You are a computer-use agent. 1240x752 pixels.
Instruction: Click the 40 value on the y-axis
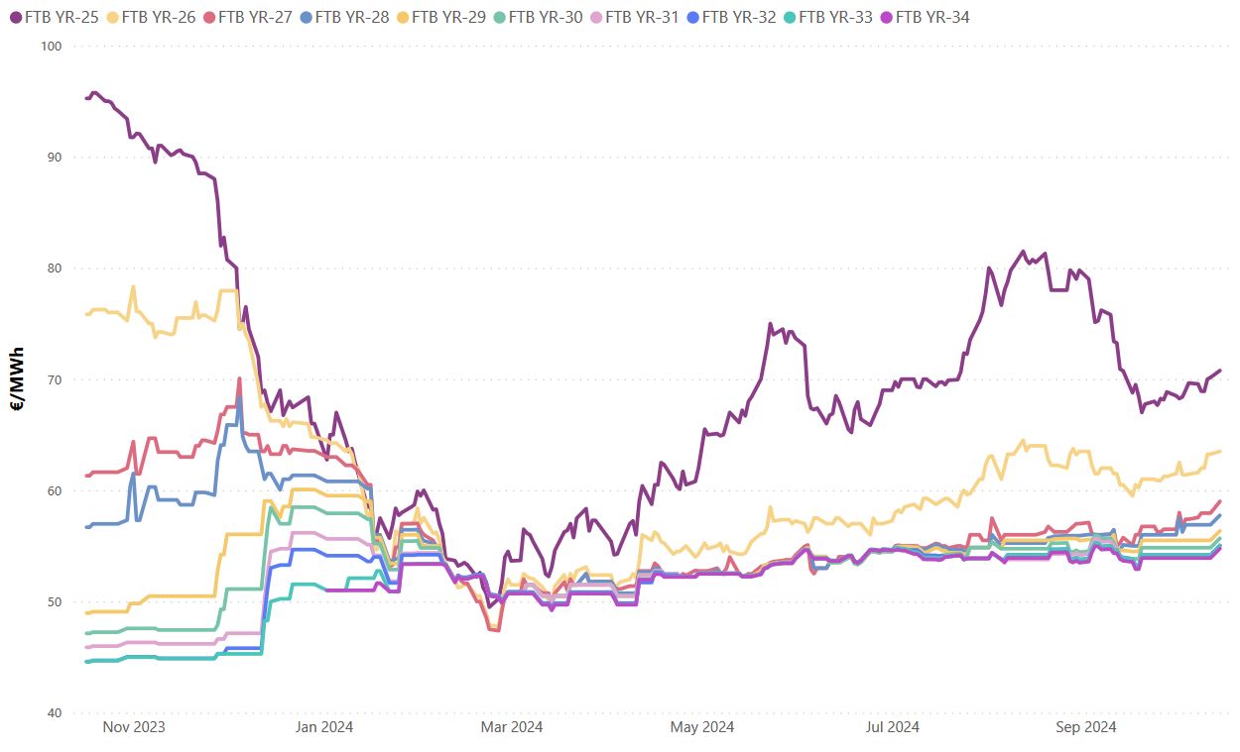click(x=55, y=713)
